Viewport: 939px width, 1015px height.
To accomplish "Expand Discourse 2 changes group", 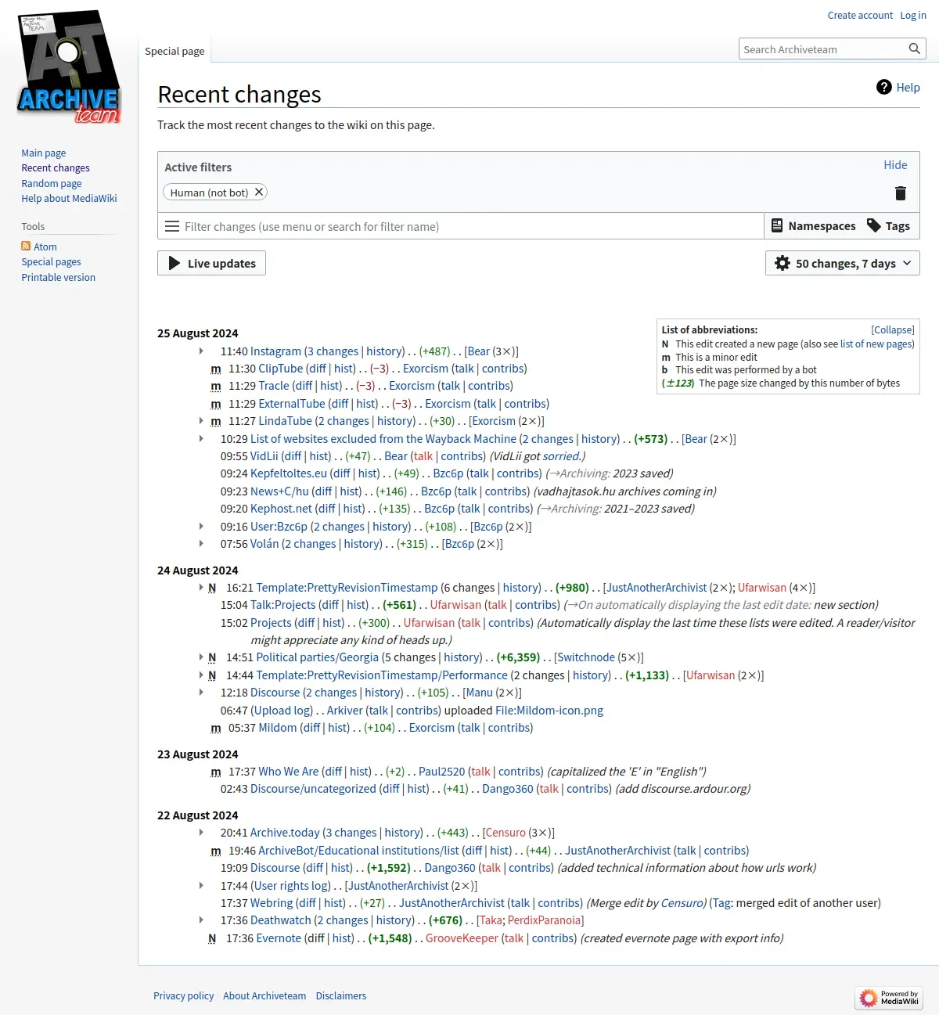I will tap(201, 693).
